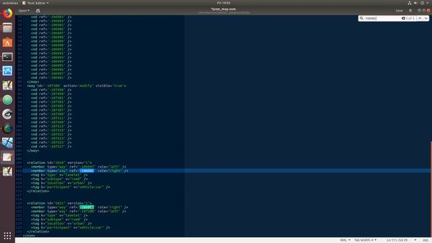The height and width of the screenshot is (243, 432).
Task: Open the Files manager in the dock
Action: 7,28
